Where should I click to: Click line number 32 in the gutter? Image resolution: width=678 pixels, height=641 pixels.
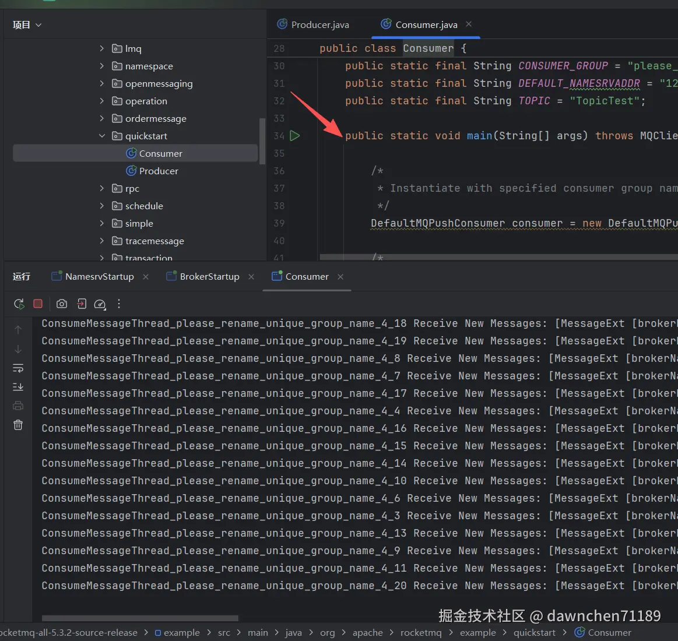pyautogui.click(x=279, y=101)
